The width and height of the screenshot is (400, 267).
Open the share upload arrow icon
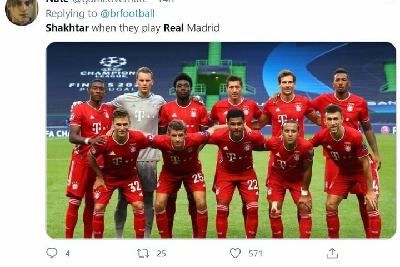332,253
